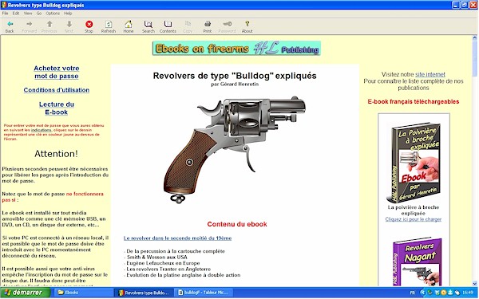Click the page's vertical scrollbar thumb
The height and width of the screenshot is (299, 479).
coord(475,58)
